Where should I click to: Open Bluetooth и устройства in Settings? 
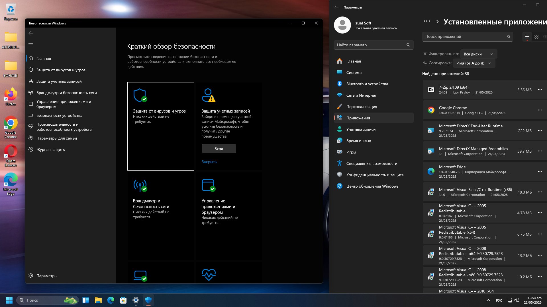373,84
